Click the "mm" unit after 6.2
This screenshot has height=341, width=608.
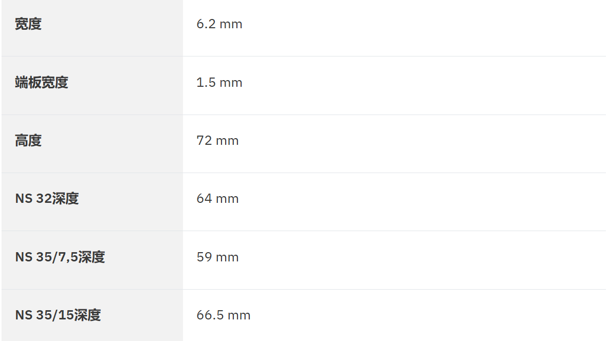tap(230, 24)
